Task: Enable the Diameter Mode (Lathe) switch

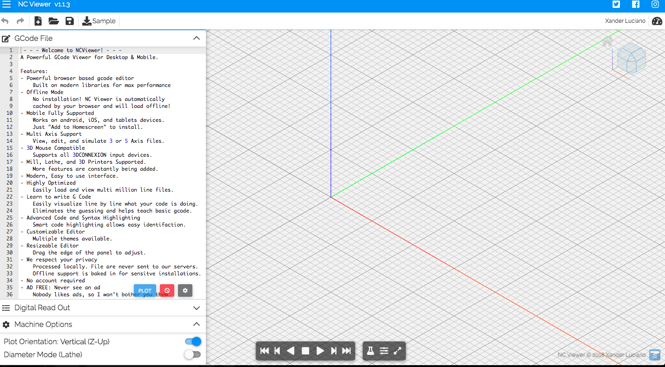Action: 193,354
